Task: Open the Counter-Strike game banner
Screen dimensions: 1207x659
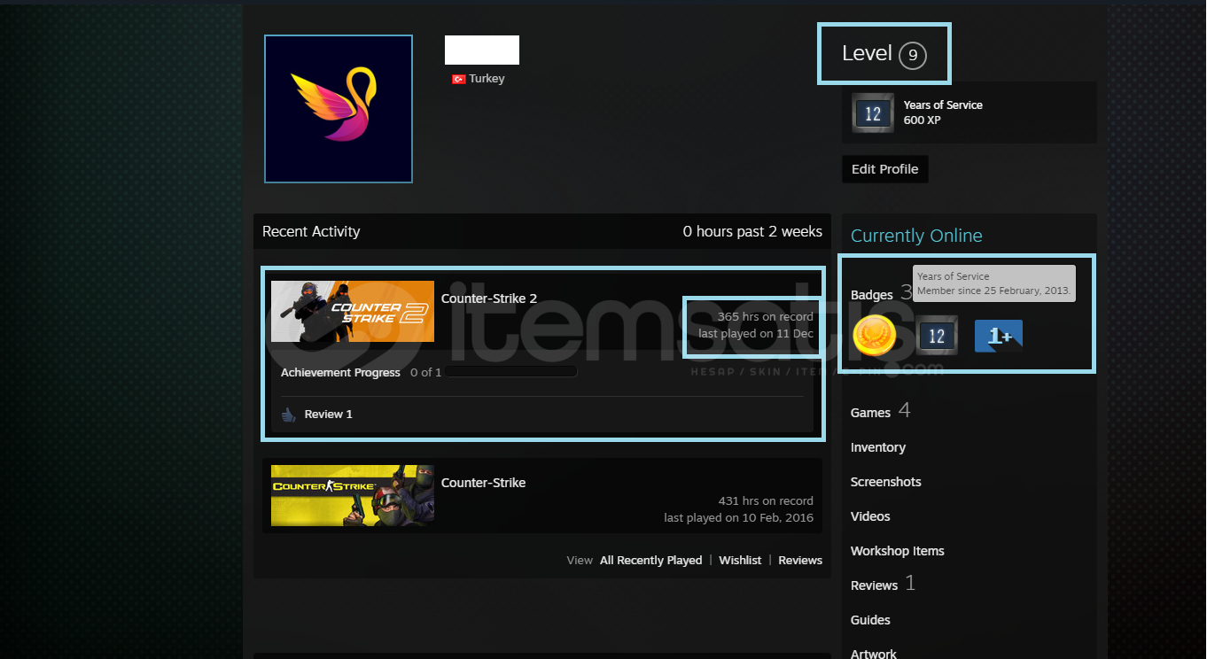Action: pyautogui.click(x=352, y=495)
